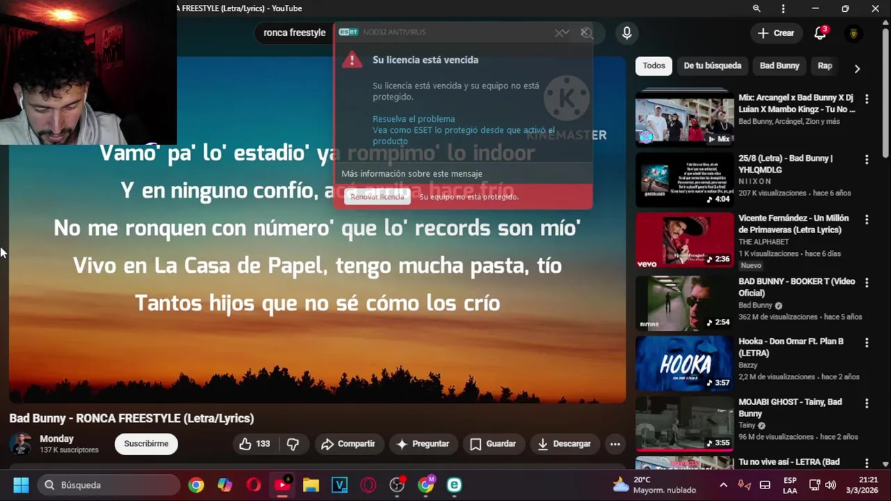Click the browser zoom magnifier icon

coord(757,8)
